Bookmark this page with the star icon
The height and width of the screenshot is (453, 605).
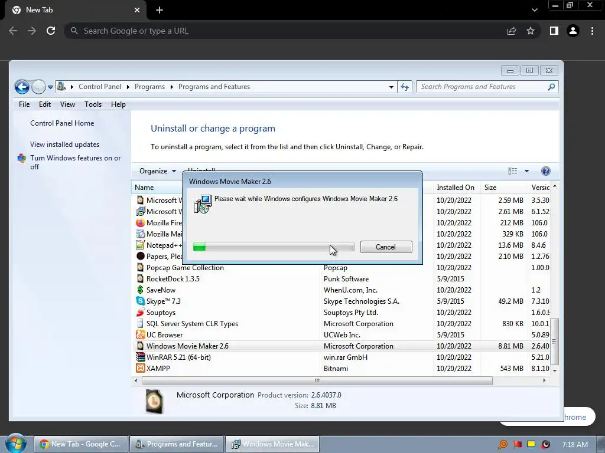tap(531, 31)
